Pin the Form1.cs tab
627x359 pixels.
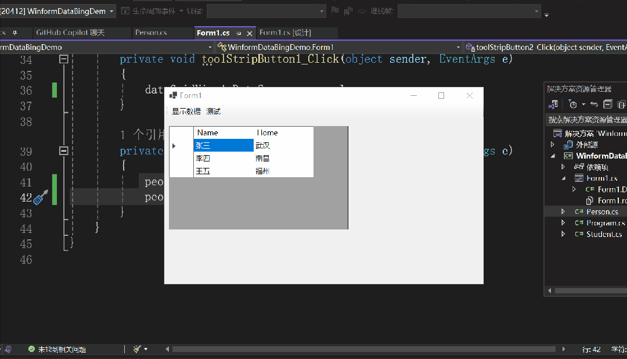click(239, 34)
